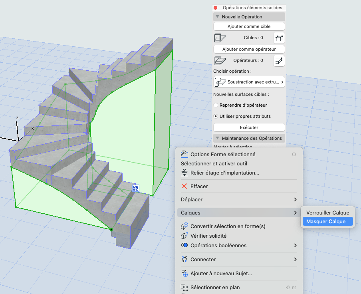The image size is (361, 294).
Task: Click the Connecter icon in context menu
Action: tap(184, 259)
